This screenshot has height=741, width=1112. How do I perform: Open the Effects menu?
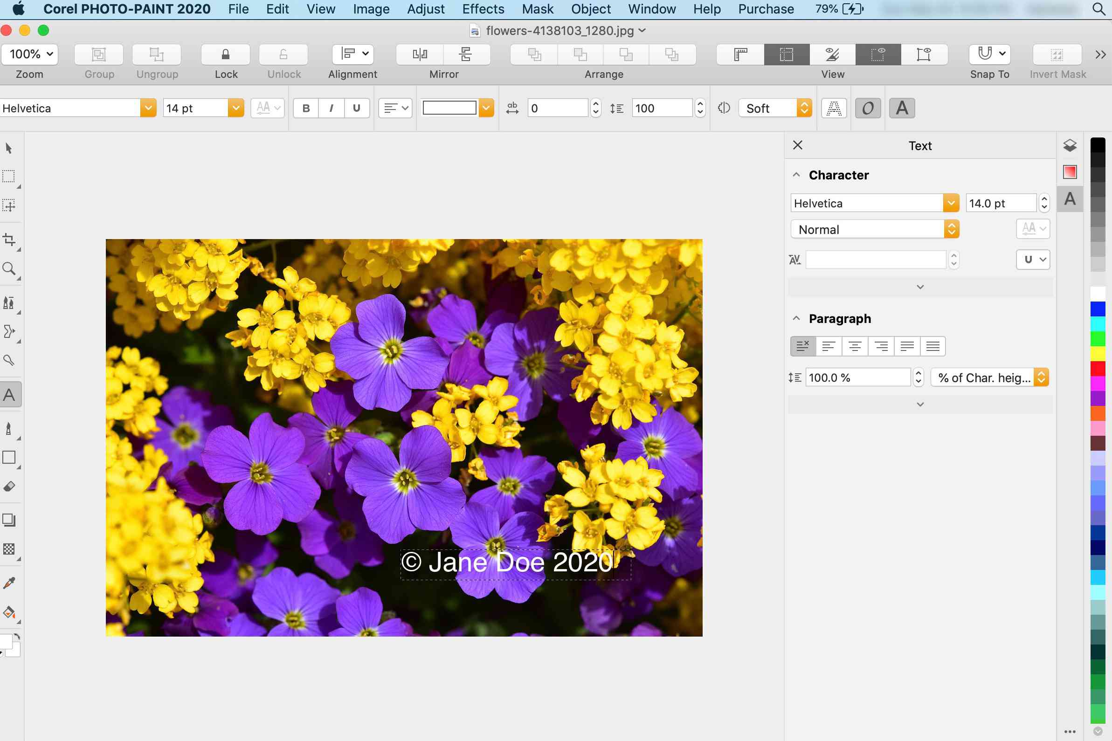coord(483,8)
